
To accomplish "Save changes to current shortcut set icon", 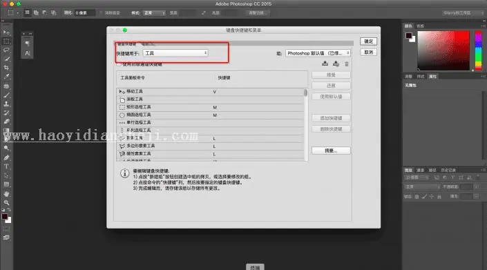I will tap(325, 64).
